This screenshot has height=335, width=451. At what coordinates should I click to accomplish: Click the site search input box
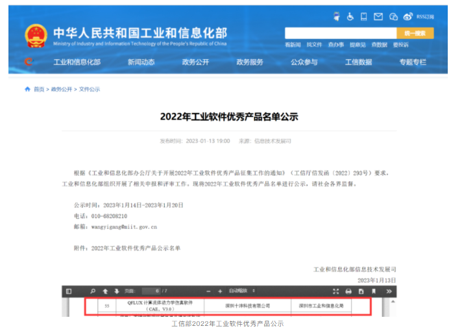coord(340,32)
